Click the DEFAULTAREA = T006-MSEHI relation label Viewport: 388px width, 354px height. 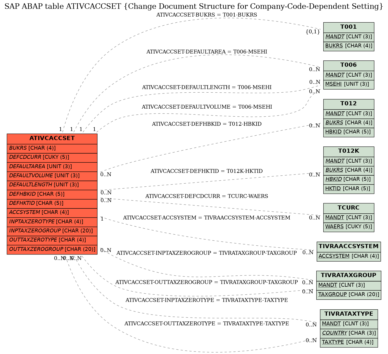click(207, 52)
